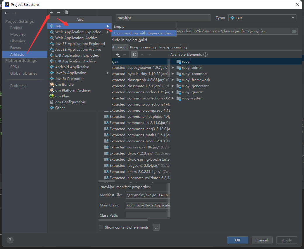The width and height of the screenshot is (304, 249).
Task: Click the OK button
Action: coord(237,240)
